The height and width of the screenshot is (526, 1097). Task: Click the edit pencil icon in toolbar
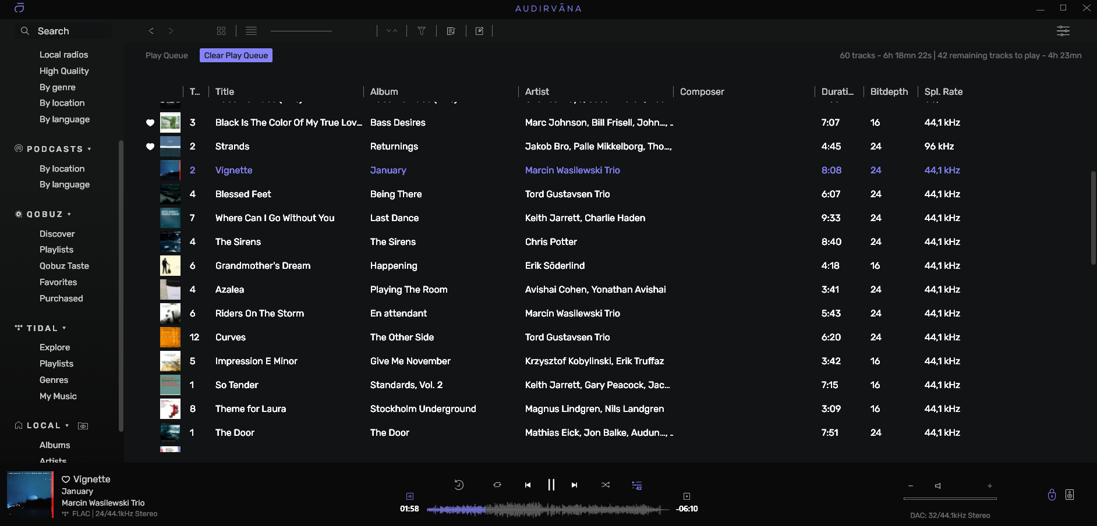point(479,31)
